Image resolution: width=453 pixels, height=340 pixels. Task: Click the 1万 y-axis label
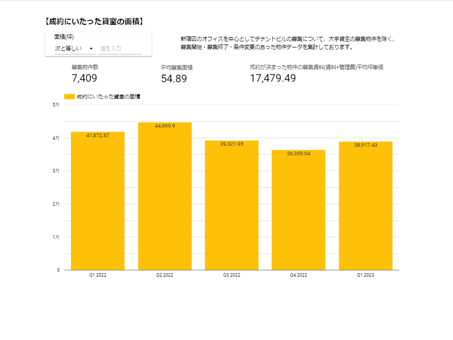56,237
